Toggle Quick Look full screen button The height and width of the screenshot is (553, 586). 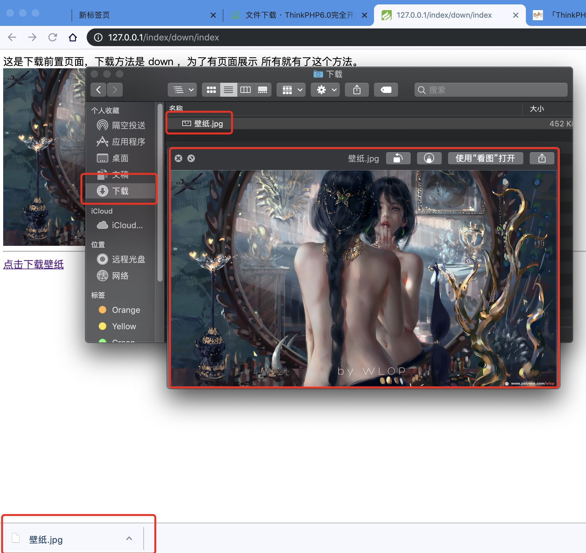pos(191,158)
